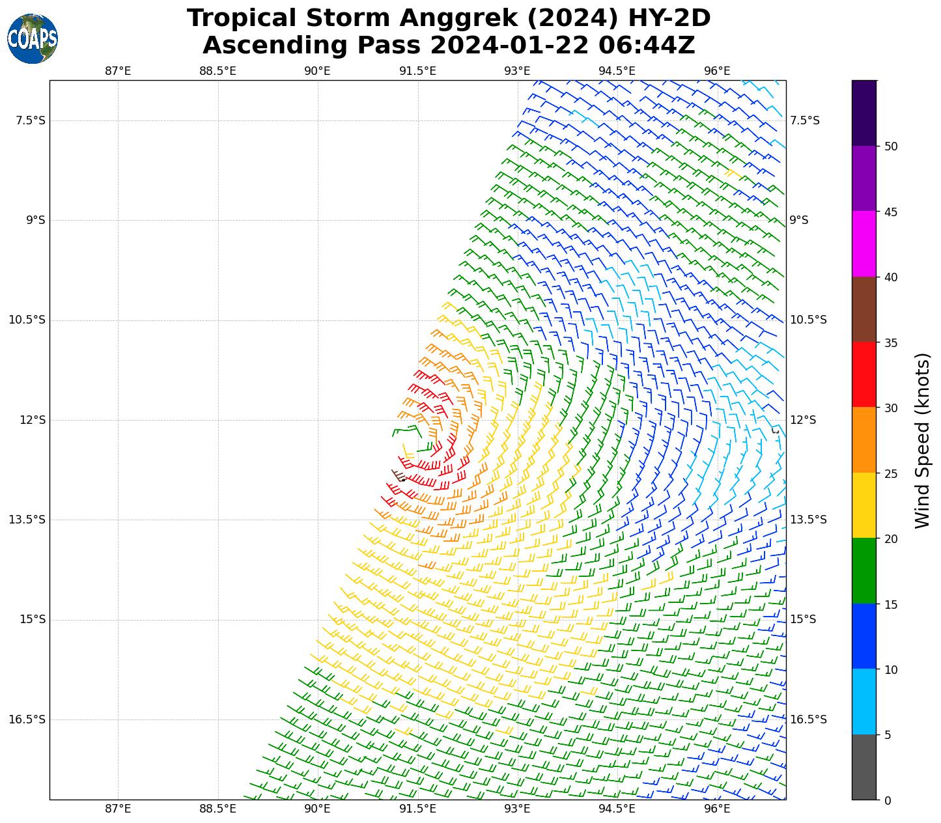The image size is (941, 823).
Task: Click the magenta 40-45 knots color band
Action: 864,244
